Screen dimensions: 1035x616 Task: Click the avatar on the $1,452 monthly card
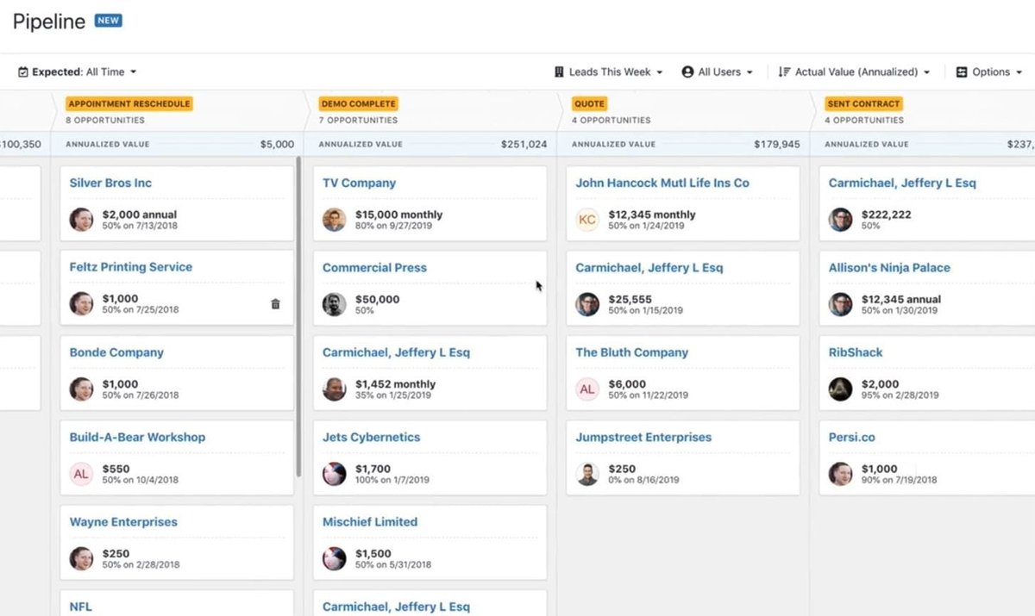tap(335, 389)
